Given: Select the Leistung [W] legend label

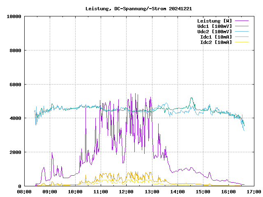Looking at the screenshot, I should 215,21.
